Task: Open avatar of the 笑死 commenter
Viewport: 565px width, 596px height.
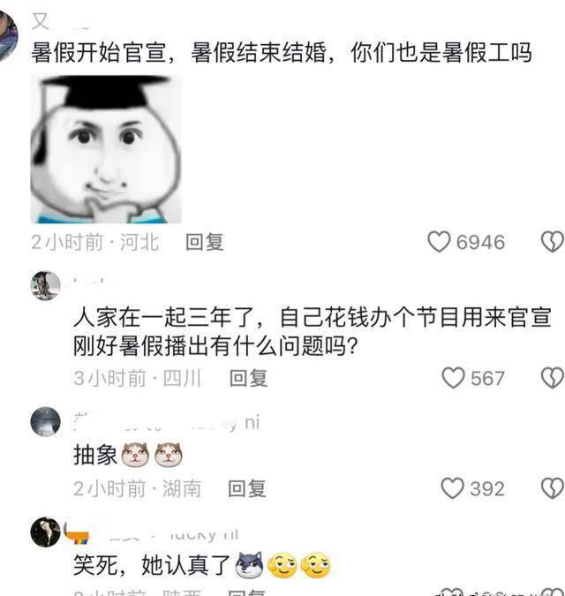Action: click(x=46, y=532)
